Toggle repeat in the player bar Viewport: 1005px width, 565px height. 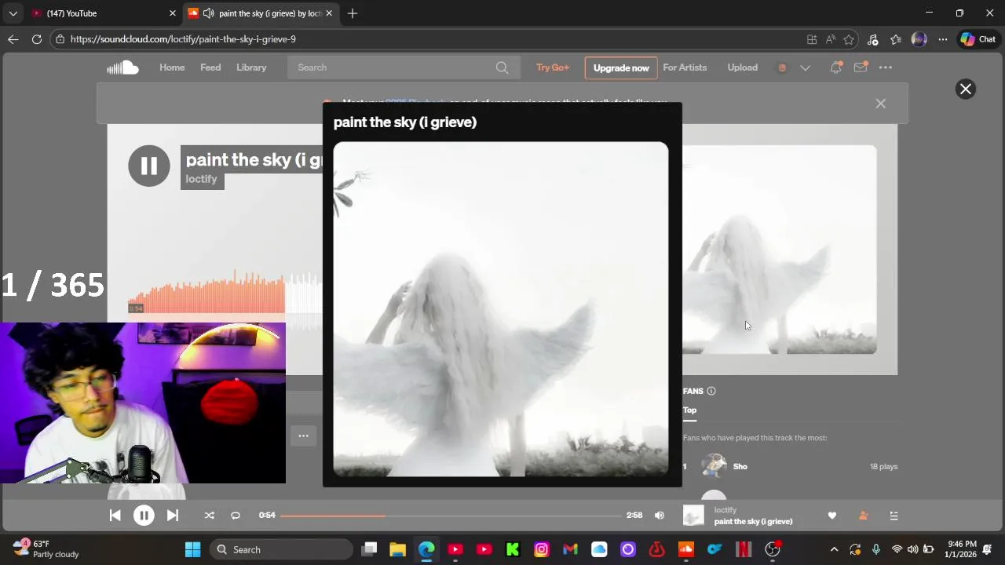(x=235, y=516)
